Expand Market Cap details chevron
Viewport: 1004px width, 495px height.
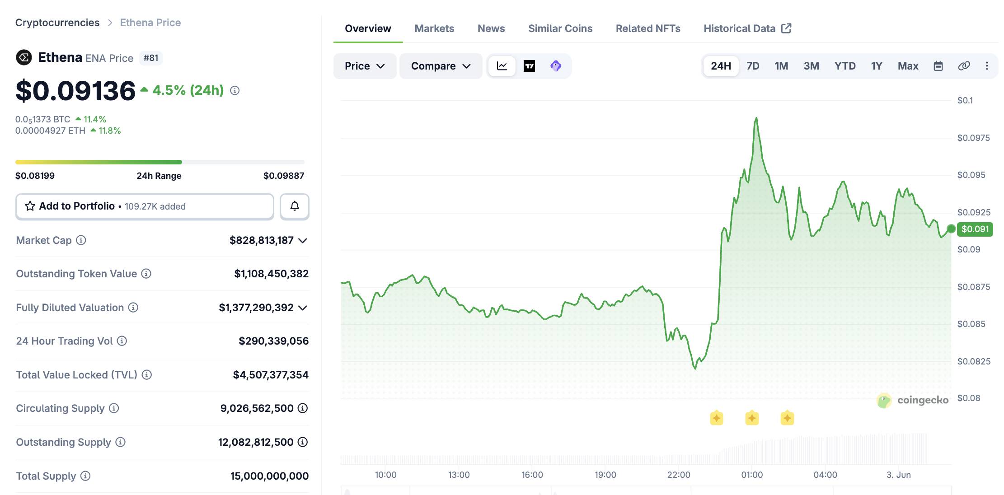[303, 241]
